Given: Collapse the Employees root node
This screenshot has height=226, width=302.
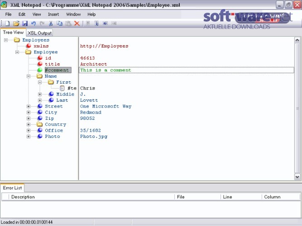Looking at the screenshot, I should (x=6, y=40).
